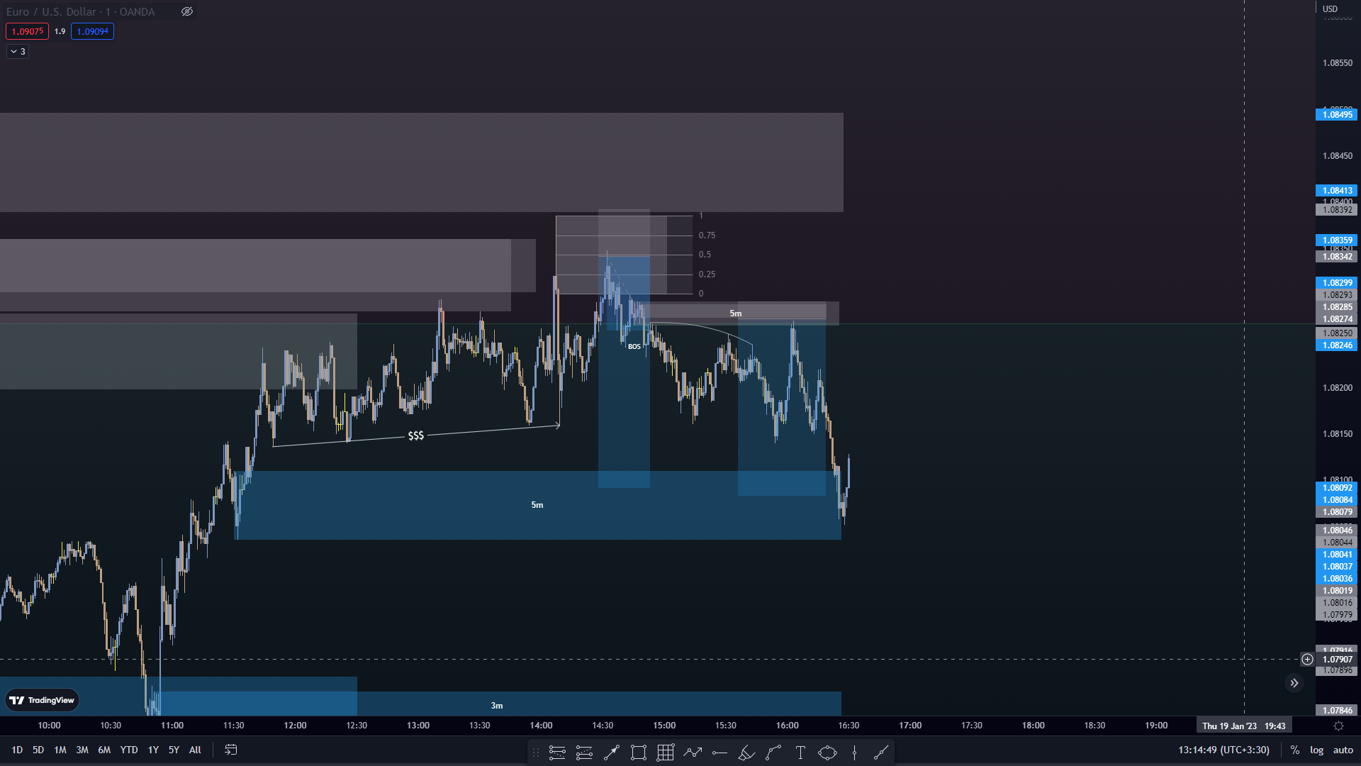Select the YTD time range
Viewport: 1361px width, 766px height.
[x=129, y=750]
